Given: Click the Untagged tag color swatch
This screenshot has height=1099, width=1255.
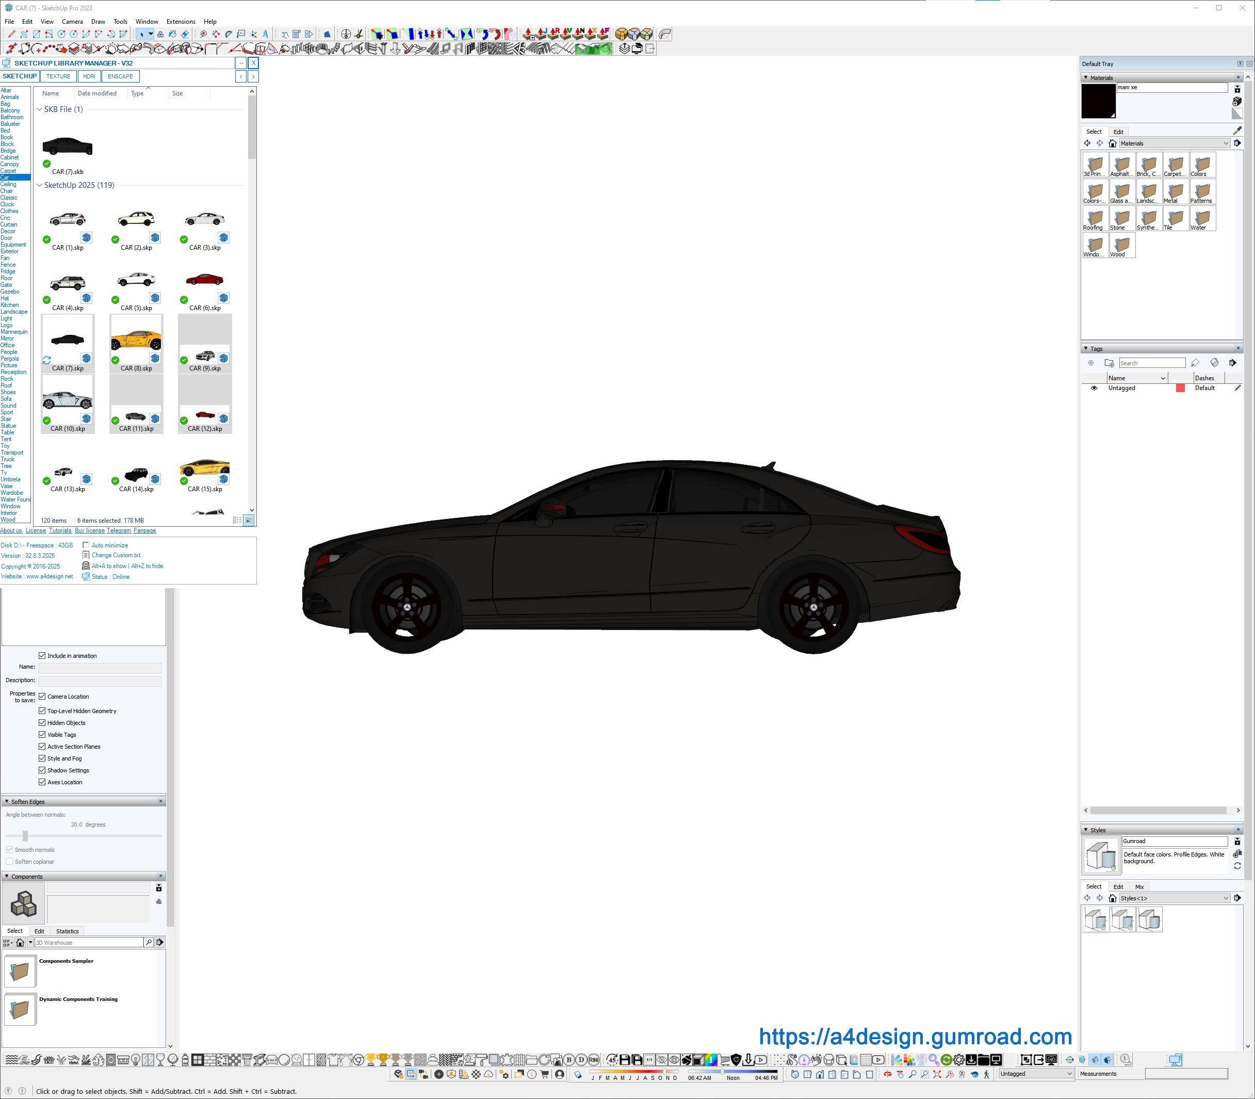Looking at the screenshot, I should pyautogui.click(x=1180, y=388).
